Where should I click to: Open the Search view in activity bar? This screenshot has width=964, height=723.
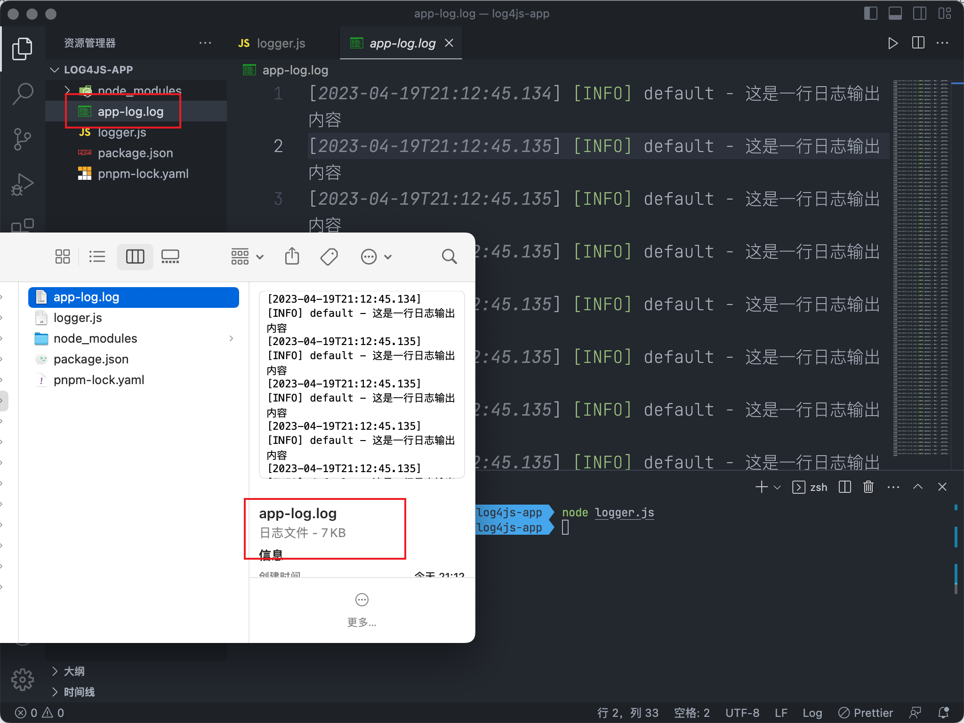(22, 93)
